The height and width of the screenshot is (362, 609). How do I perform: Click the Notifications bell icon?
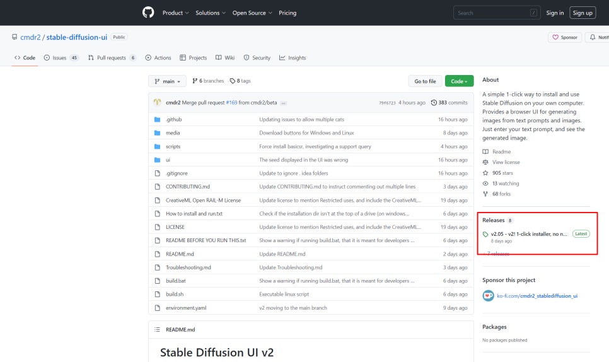point(593,37)
